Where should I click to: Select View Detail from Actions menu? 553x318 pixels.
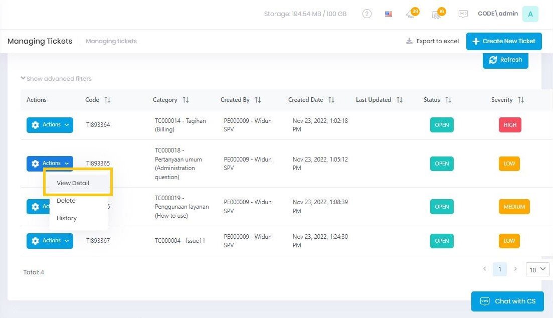(x=73, y=183)
